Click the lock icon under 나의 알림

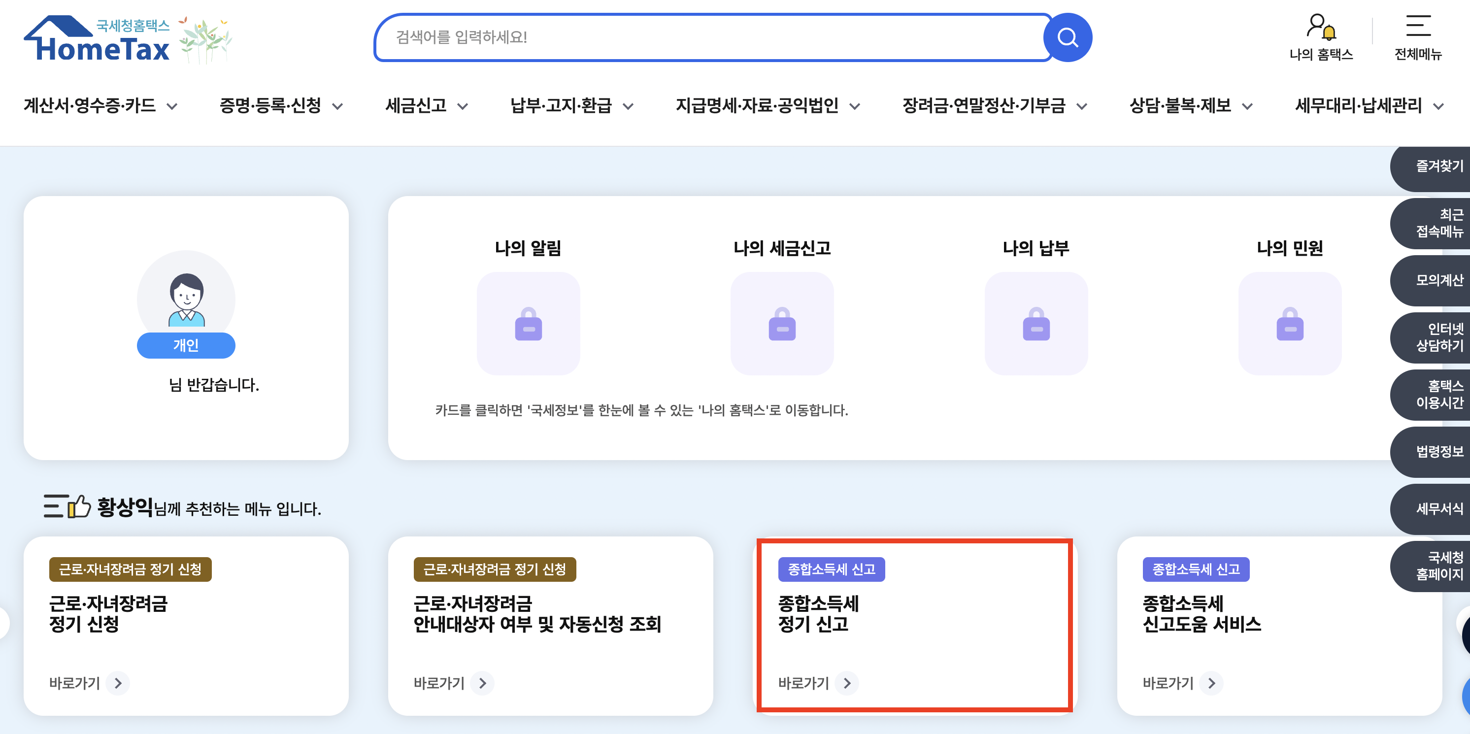(x=528, y=324)
